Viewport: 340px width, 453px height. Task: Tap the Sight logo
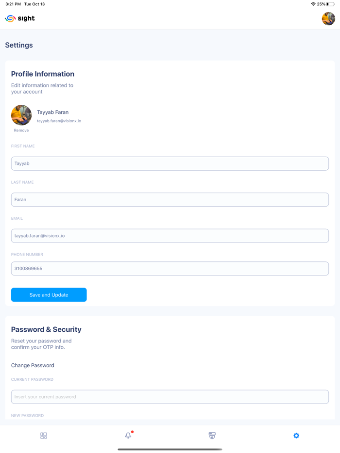coord(20,18)
